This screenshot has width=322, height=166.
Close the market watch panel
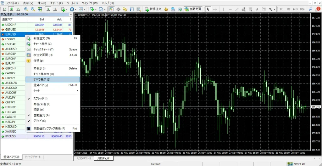71,14
